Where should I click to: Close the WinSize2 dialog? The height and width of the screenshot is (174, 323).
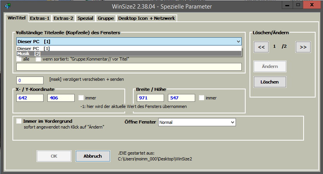coord(312,5)
